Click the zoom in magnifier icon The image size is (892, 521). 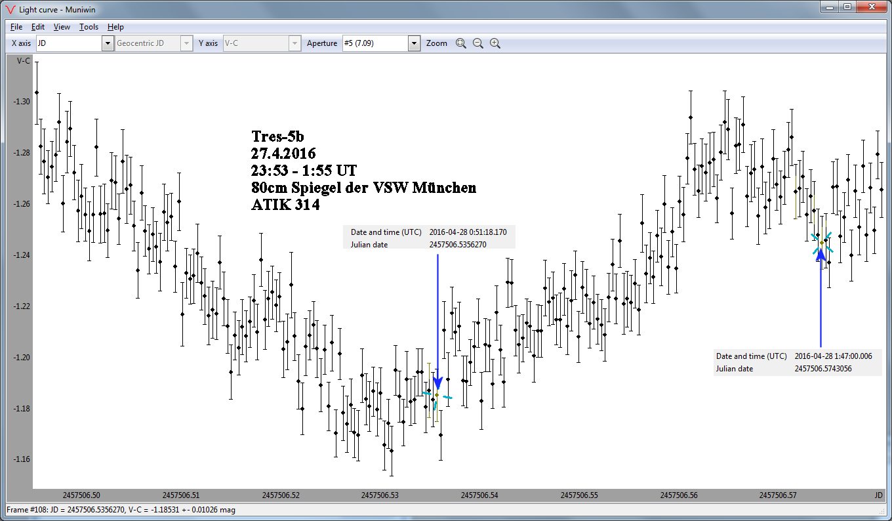[x=495, y=43]
